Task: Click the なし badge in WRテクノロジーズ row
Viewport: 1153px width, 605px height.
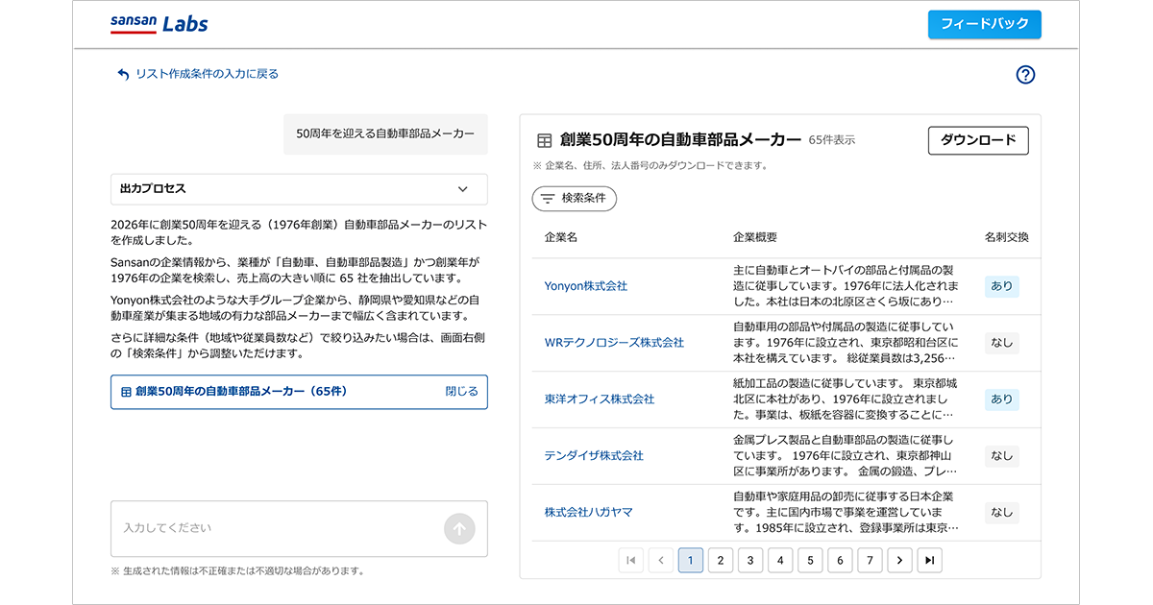Action: [x=1001, y=343]
